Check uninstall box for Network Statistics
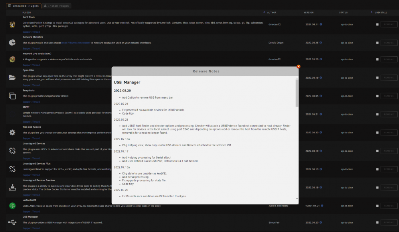Viewport: 399px width, 232px height. (377, 43)
